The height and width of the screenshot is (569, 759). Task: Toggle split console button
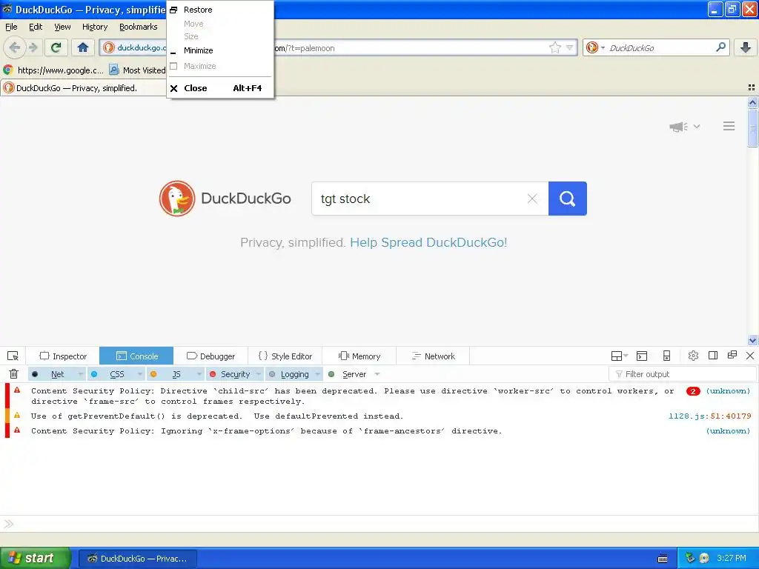[x=642, y=356]
